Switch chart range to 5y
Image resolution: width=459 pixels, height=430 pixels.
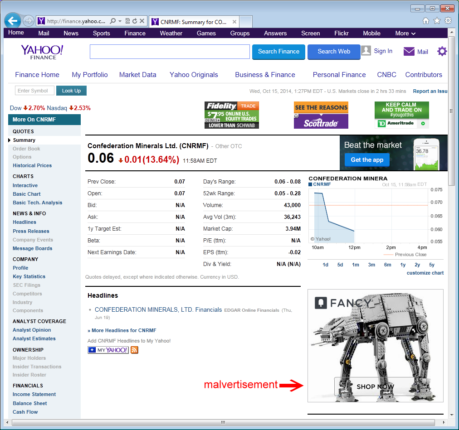tap(432, 265)
